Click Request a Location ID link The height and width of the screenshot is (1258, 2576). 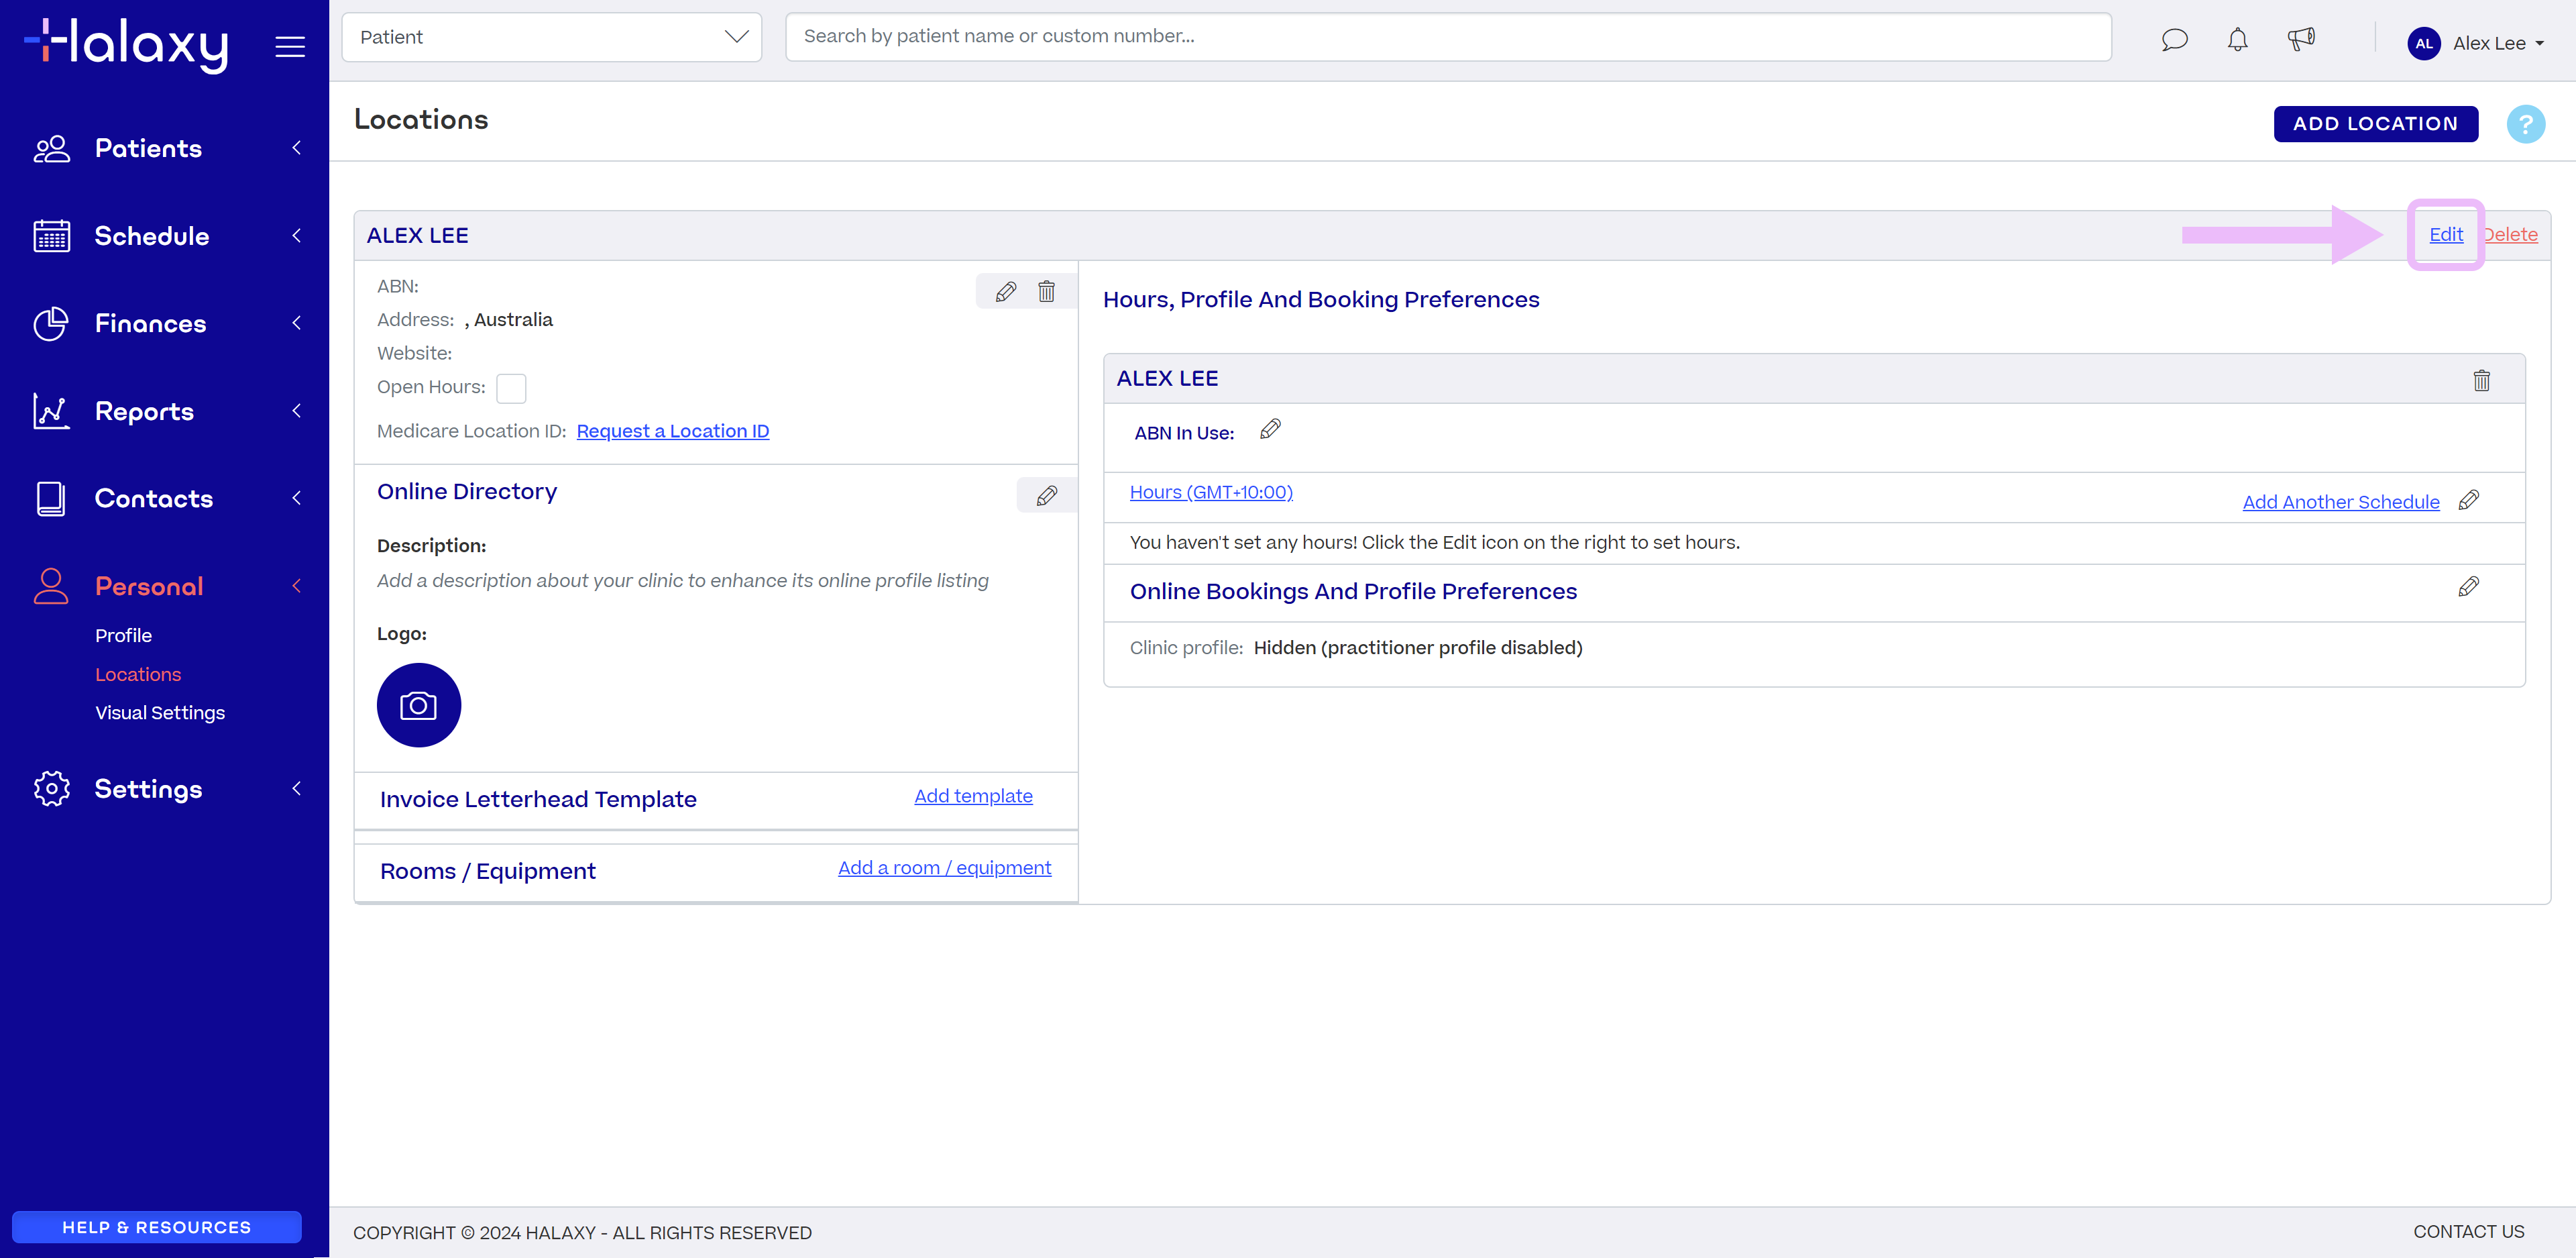pos(673,431)
